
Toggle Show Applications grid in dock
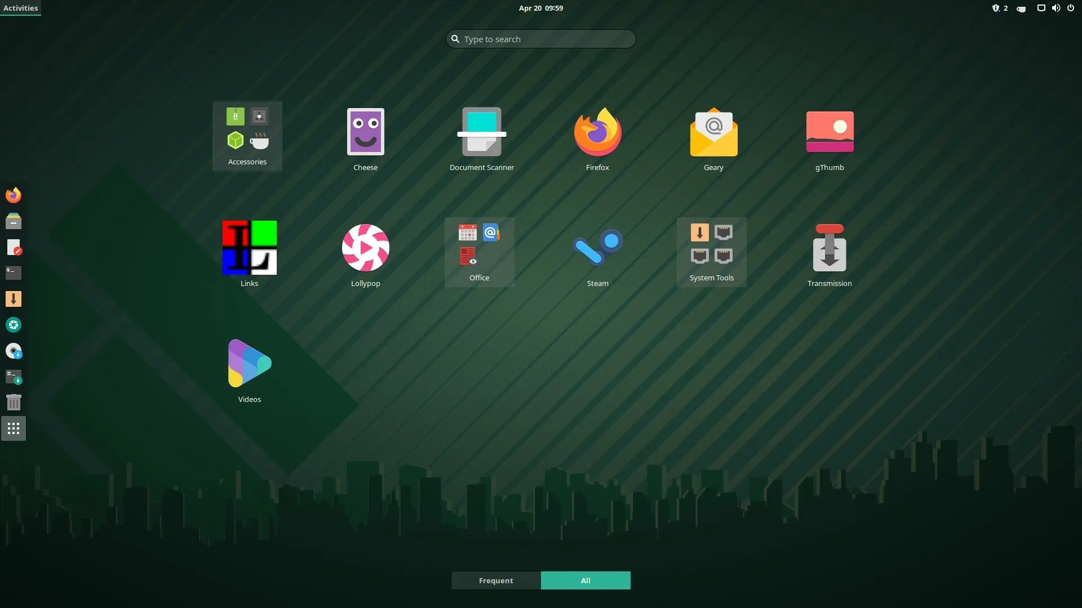14,429
